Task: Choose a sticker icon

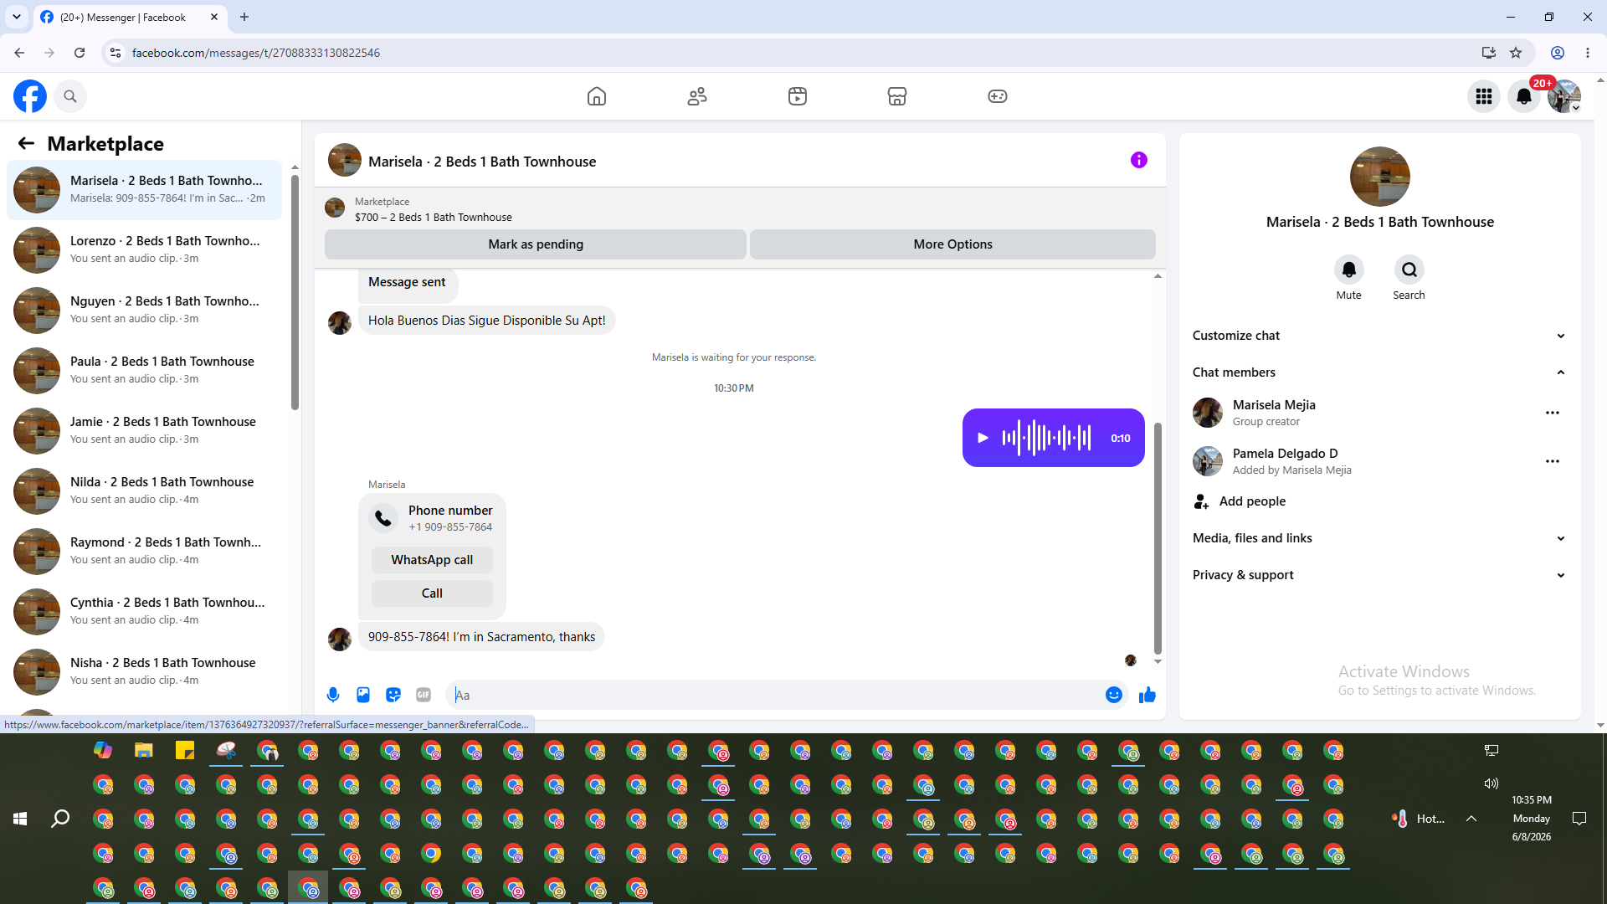Action: [393, 695]
